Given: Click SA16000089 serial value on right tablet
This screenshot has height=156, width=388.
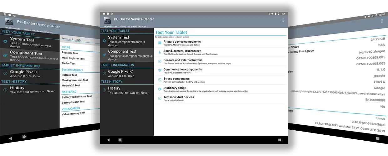Looking at the screenshot, I should pos(375,100).
